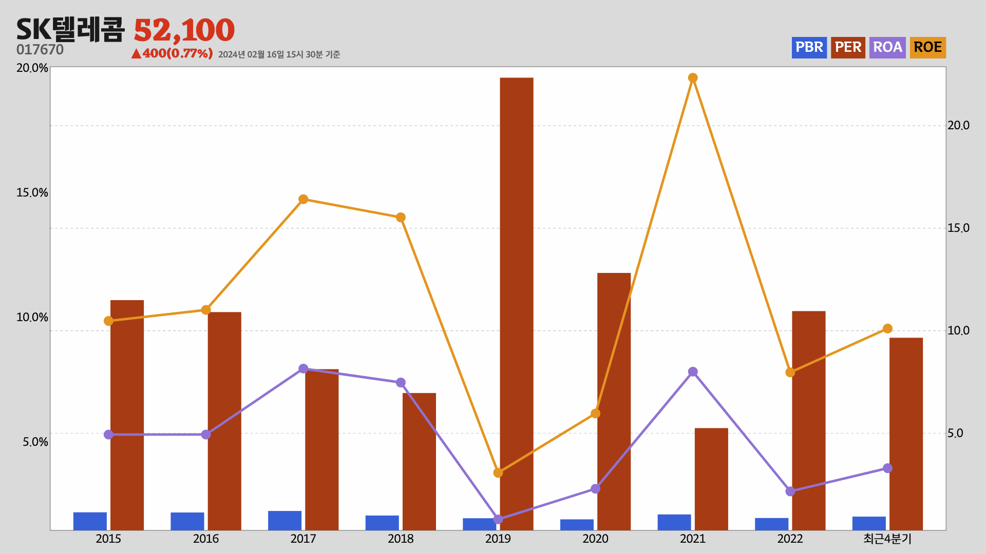Image resolution: width=986 pixels, height=554 pixels.
Task: Click the 2020 ROE orange data point
Action: (x=595, y=413)
